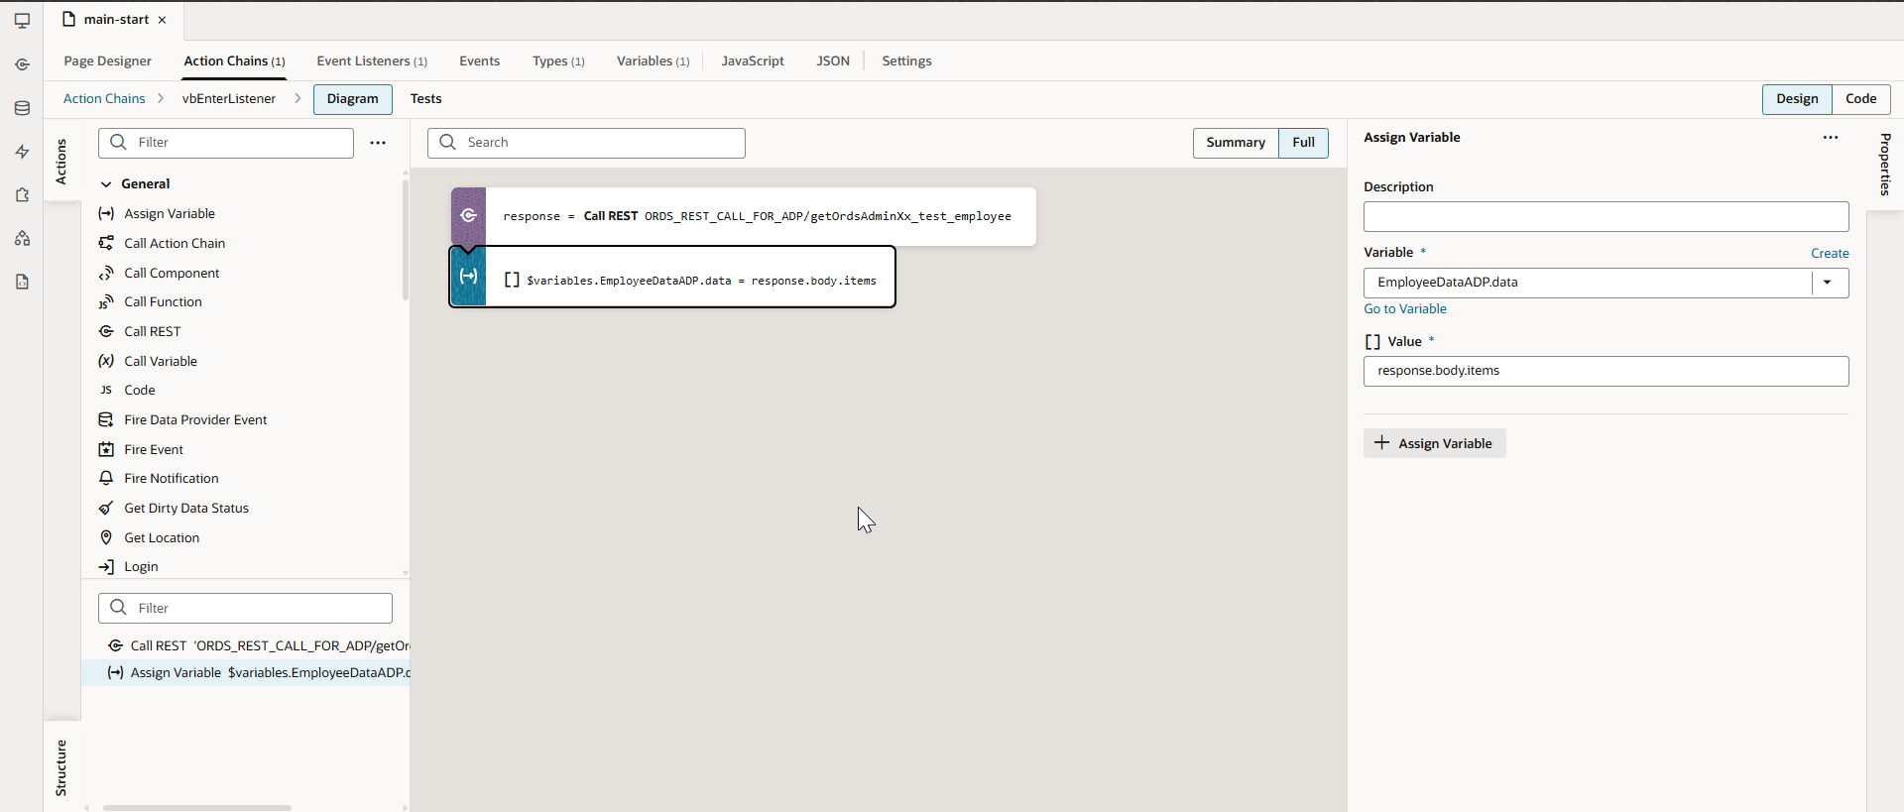Screen dimensions: 1904x812
Task: Click the Description input field
Action: (1605, 217)
